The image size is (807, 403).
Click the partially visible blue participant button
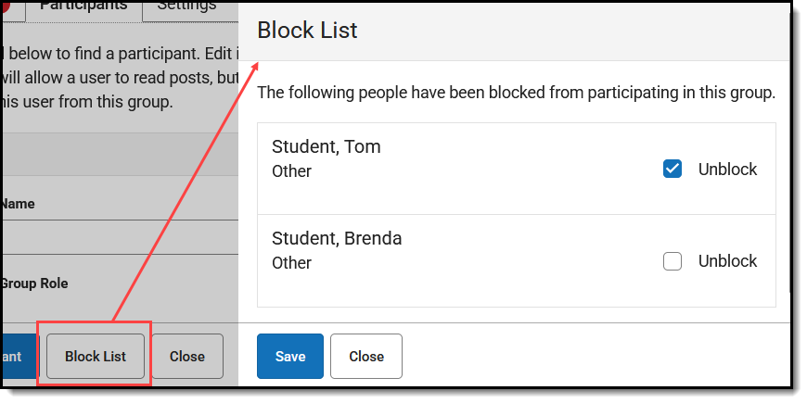13,357
